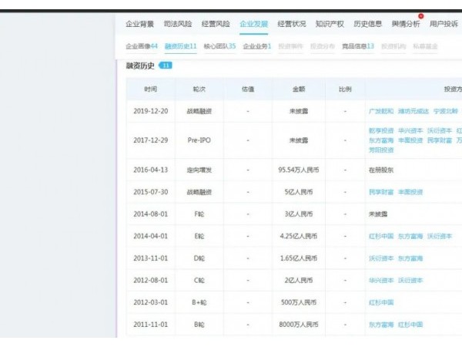Open the 企业背景 tab
The height and width of the screenshot is (347, 462).
coord(139,25)
